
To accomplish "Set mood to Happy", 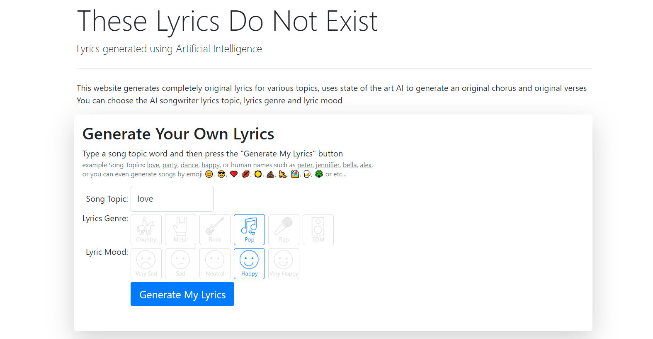I will tap(249, 263).
